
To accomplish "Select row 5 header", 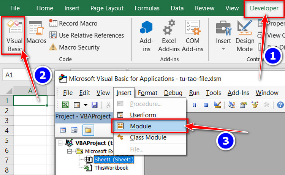I will coord(7,140).
